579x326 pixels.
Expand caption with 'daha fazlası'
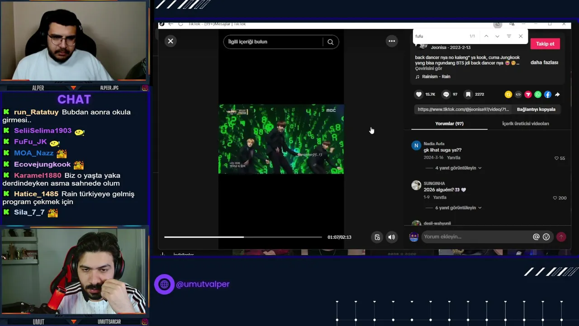tap(544, 62)
